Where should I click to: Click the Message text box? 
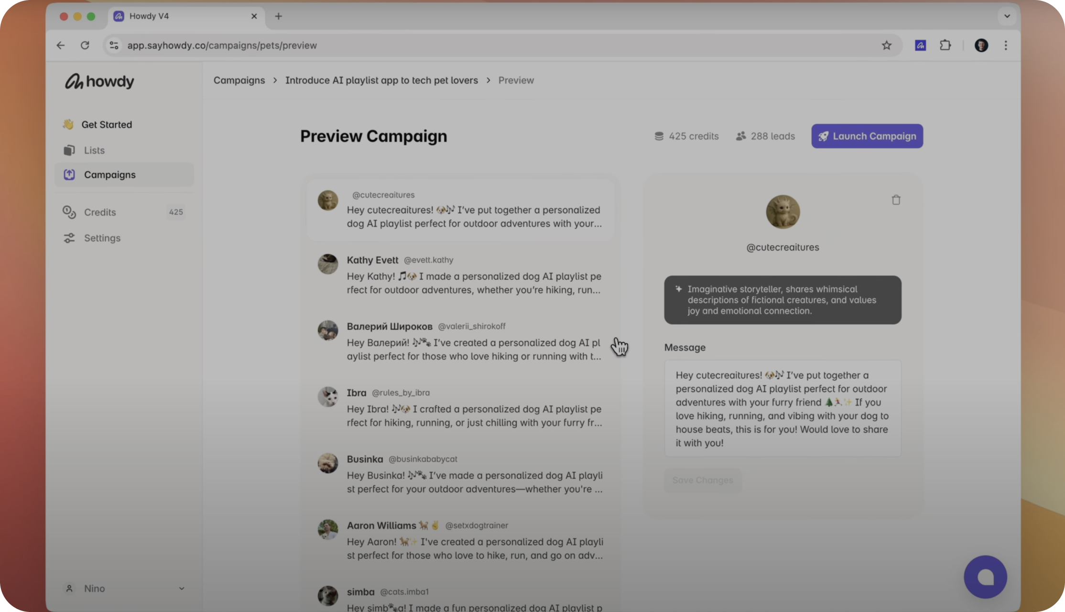(782, 408)
